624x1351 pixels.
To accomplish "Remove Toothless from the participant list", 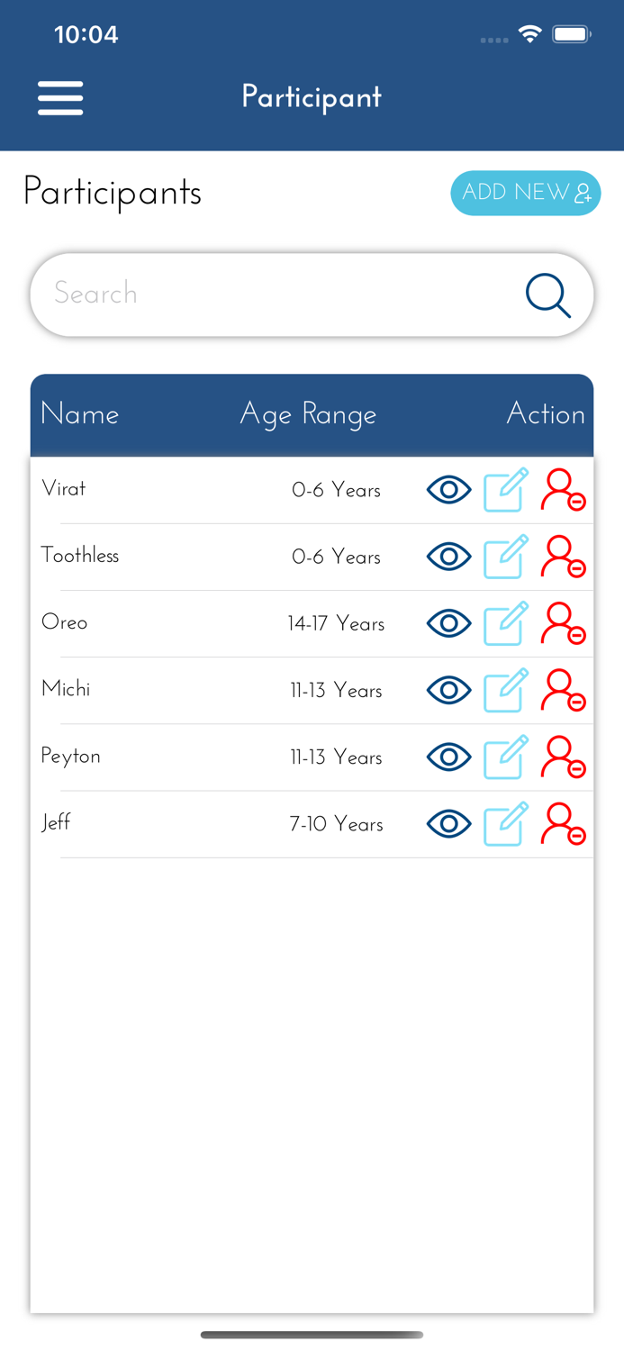I will 562,557.
